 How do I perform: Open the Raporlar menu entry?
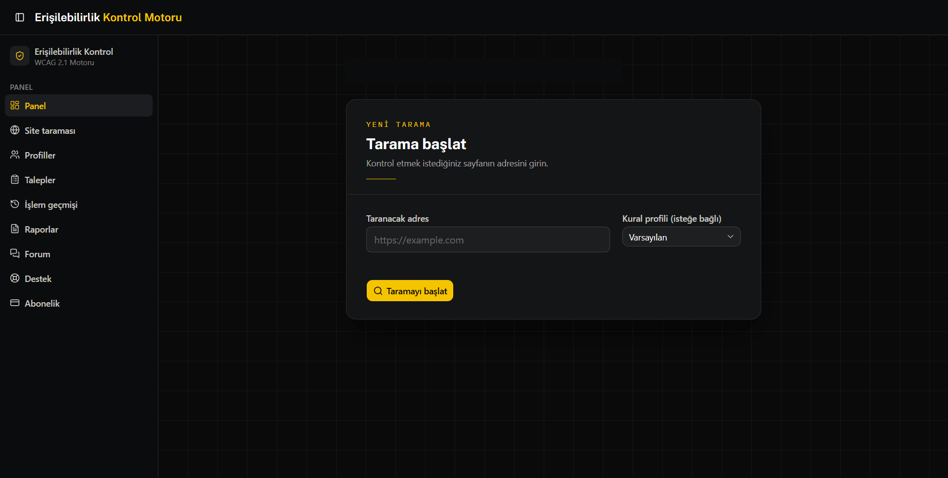tap(79, 229)
